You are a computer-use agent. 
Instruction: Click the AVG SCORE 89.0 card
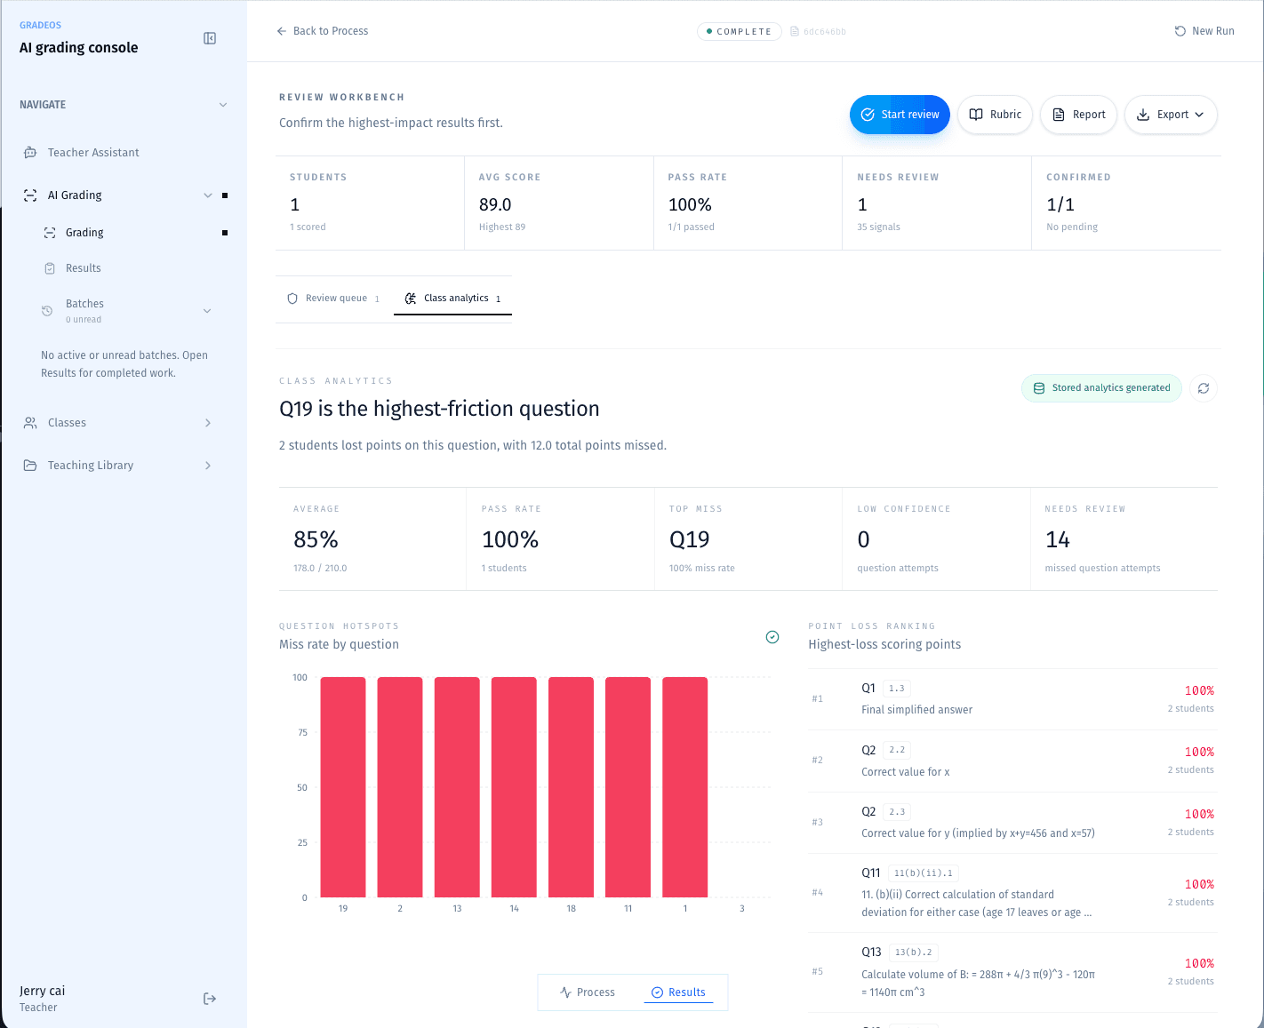(559, 203)
